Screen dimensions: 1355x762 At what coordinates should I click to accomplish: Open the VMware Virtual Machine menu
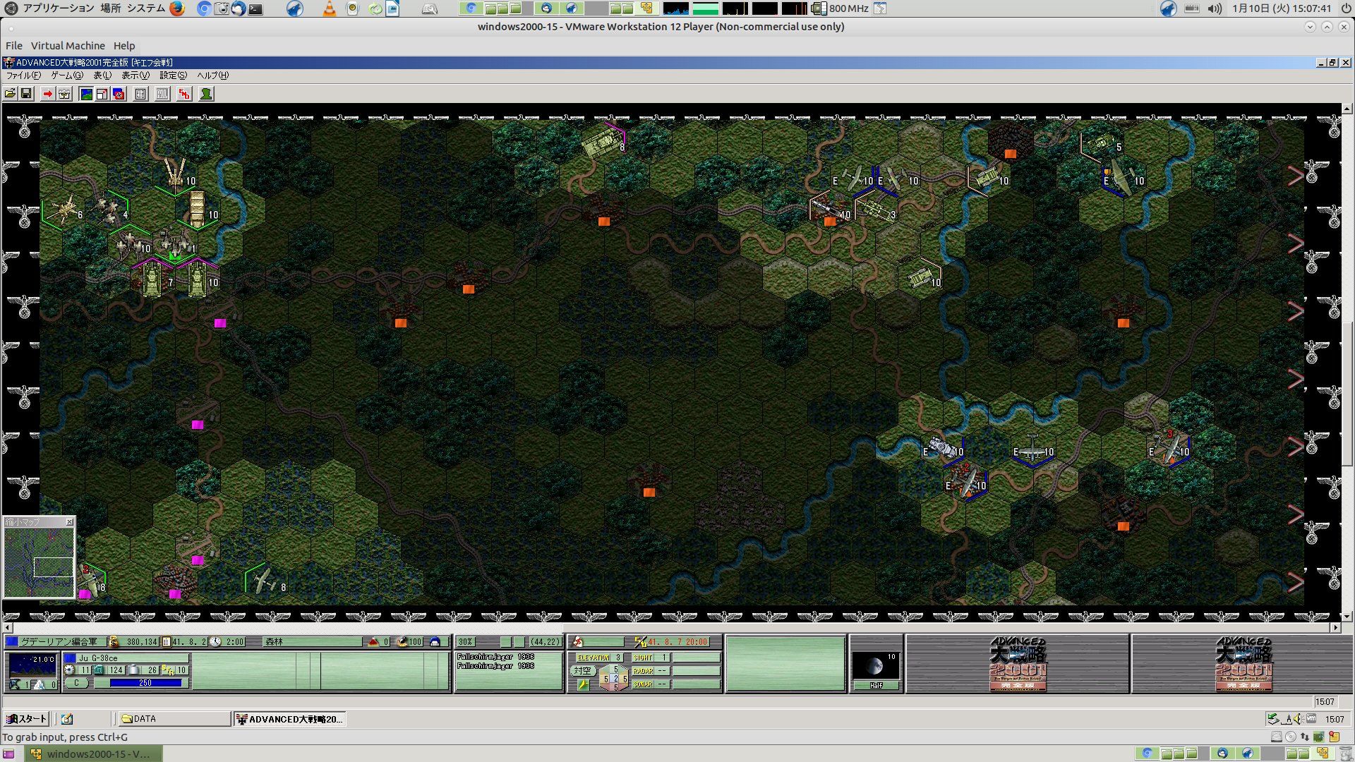[x=68, y=46]
